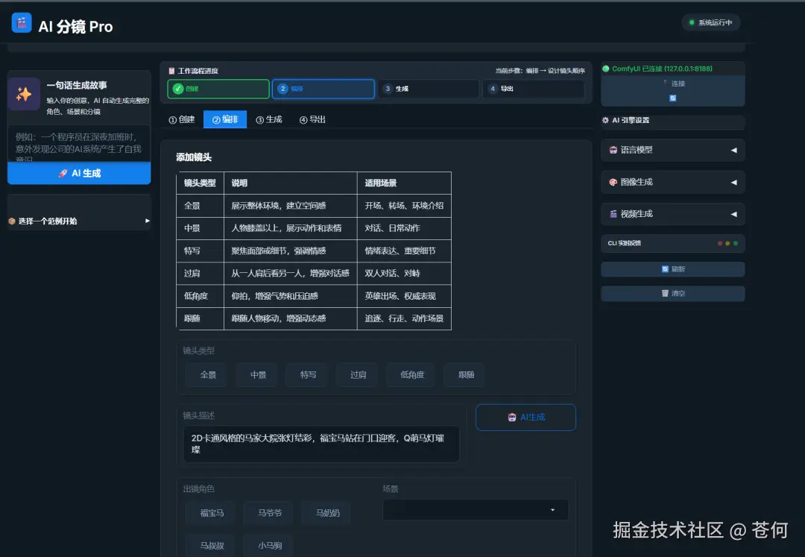Click the clapperboard icon next to 视频生成
Image resolution: width=805 pixels, height=557 pixels.
613,213
